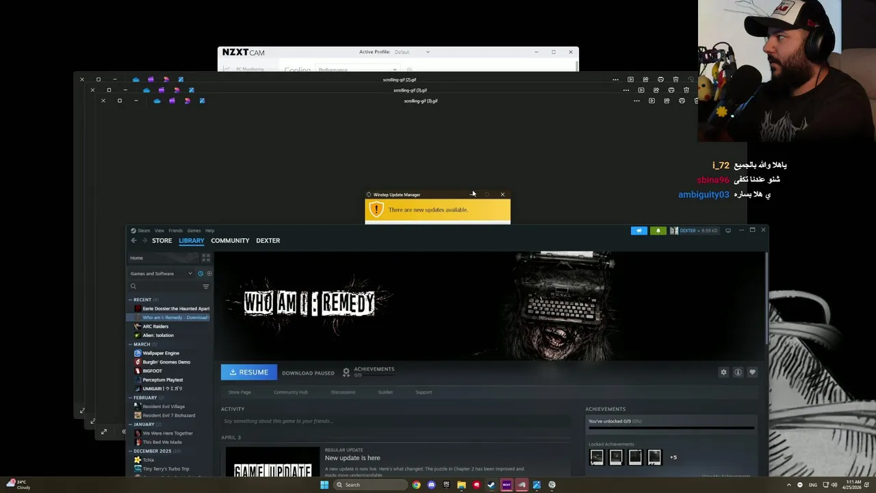The image size is (876, 493).
Task: Open Google Chrome from the taskbar
Action: point(416,485)
